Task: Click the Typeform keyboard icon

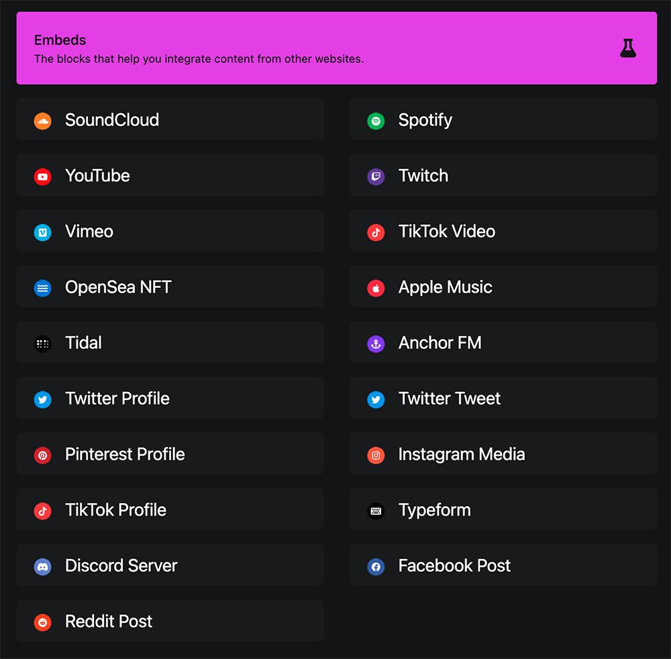Action: pos(376,511)
